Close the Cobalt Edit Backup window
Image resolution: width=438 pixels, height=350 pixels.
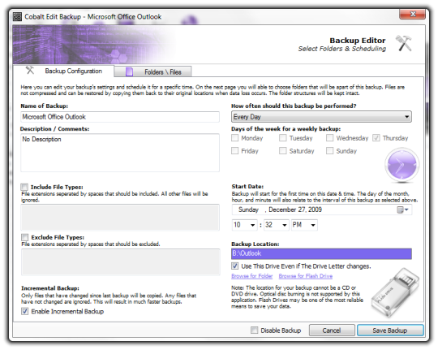pos(413,14)
